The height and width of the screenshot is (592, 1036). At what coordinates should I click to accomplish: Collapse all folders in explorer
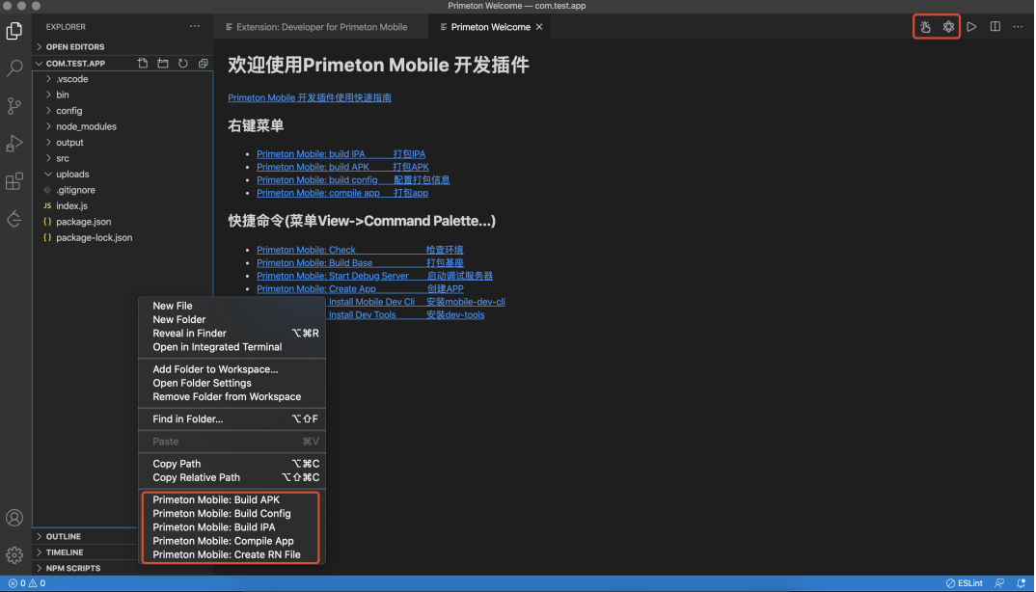click(203, 64)
